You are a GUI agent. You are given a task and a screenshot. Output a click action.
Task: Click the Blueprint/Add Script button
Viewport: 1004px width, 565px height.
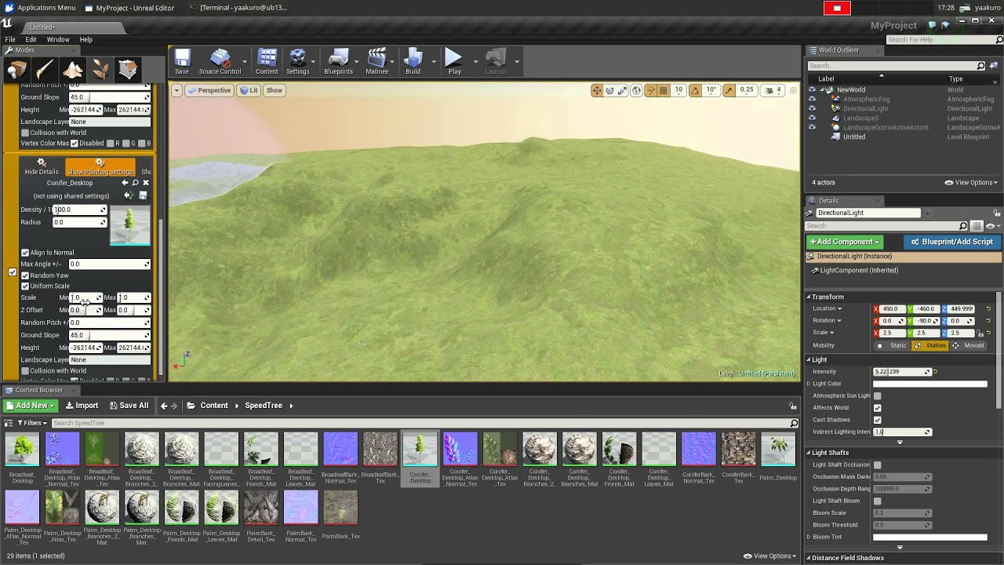[x=951, y=242]
